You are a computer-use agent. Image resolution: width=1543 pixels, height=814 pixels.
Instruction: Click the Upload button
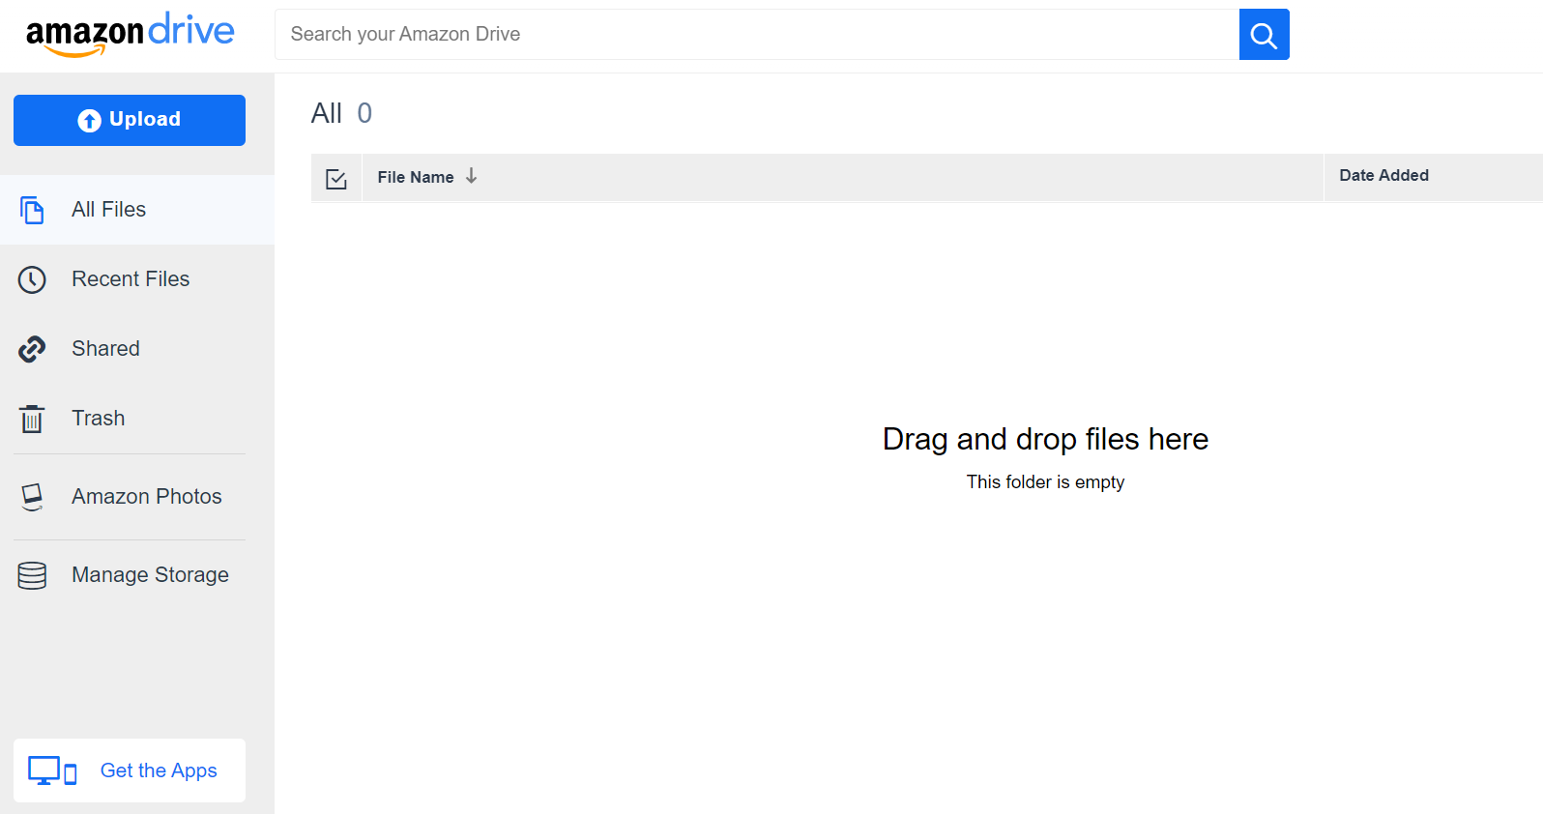[x=130, y=120]
